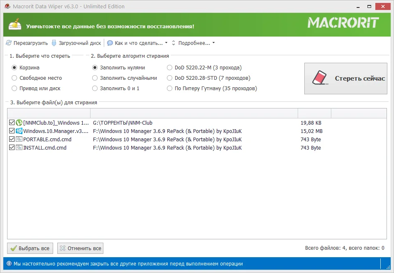
Task: Click the green checkmark icon on Выбрать все
Action: point(14,248)
